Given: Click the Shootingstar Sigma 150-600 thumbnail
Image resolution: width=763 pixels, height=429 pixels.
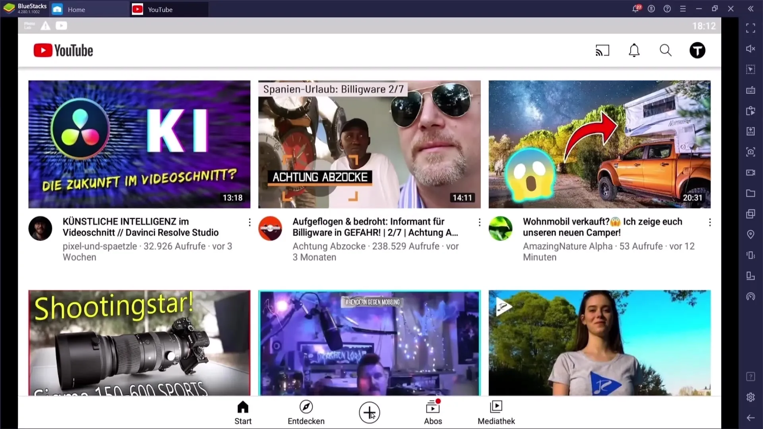Looking at the screenshot, I should 139,342.
